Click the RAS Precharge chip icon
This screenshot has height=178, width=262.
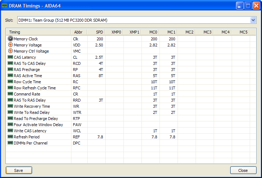[10, 70]
